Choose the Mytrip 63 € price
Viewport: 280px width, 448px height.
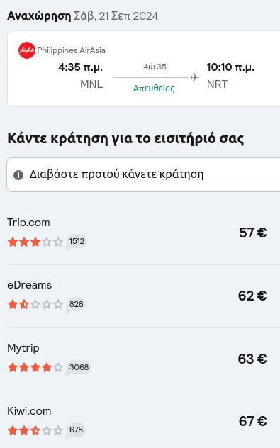click(252, 359)
